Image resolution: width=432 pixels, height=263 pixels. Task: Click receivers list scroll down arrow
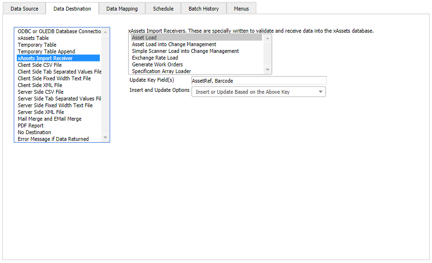click(267, 70)
